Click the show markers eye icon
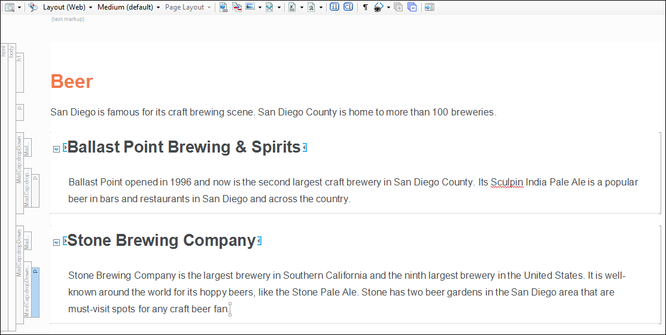Viewport: 666px width, 335px height. [378, 7]
